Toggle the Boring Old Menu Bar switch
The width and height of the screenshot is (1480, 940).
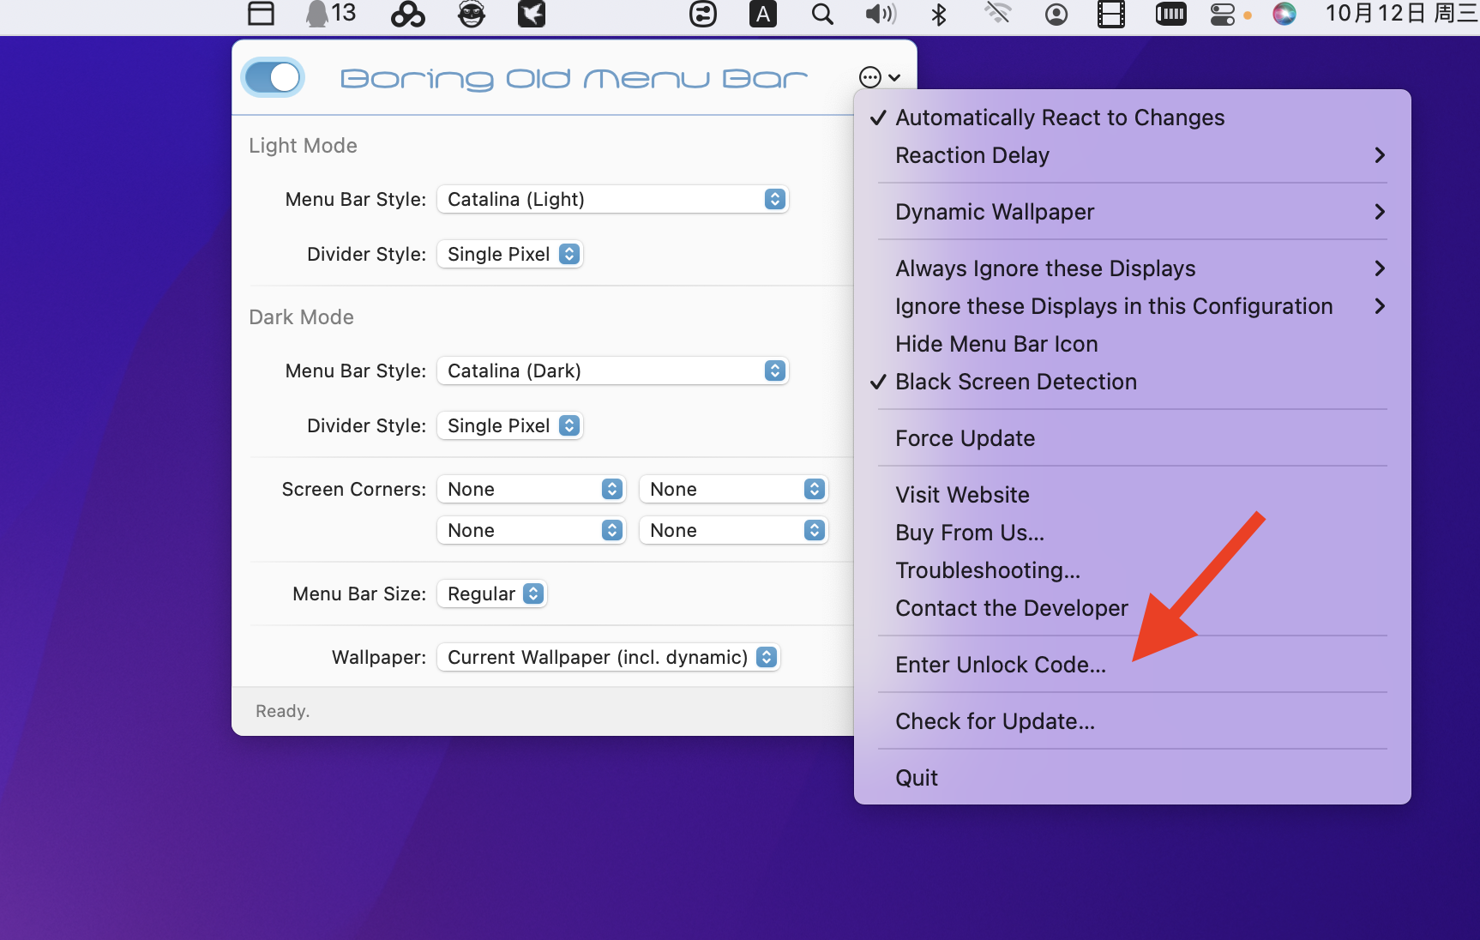(273, 78)
